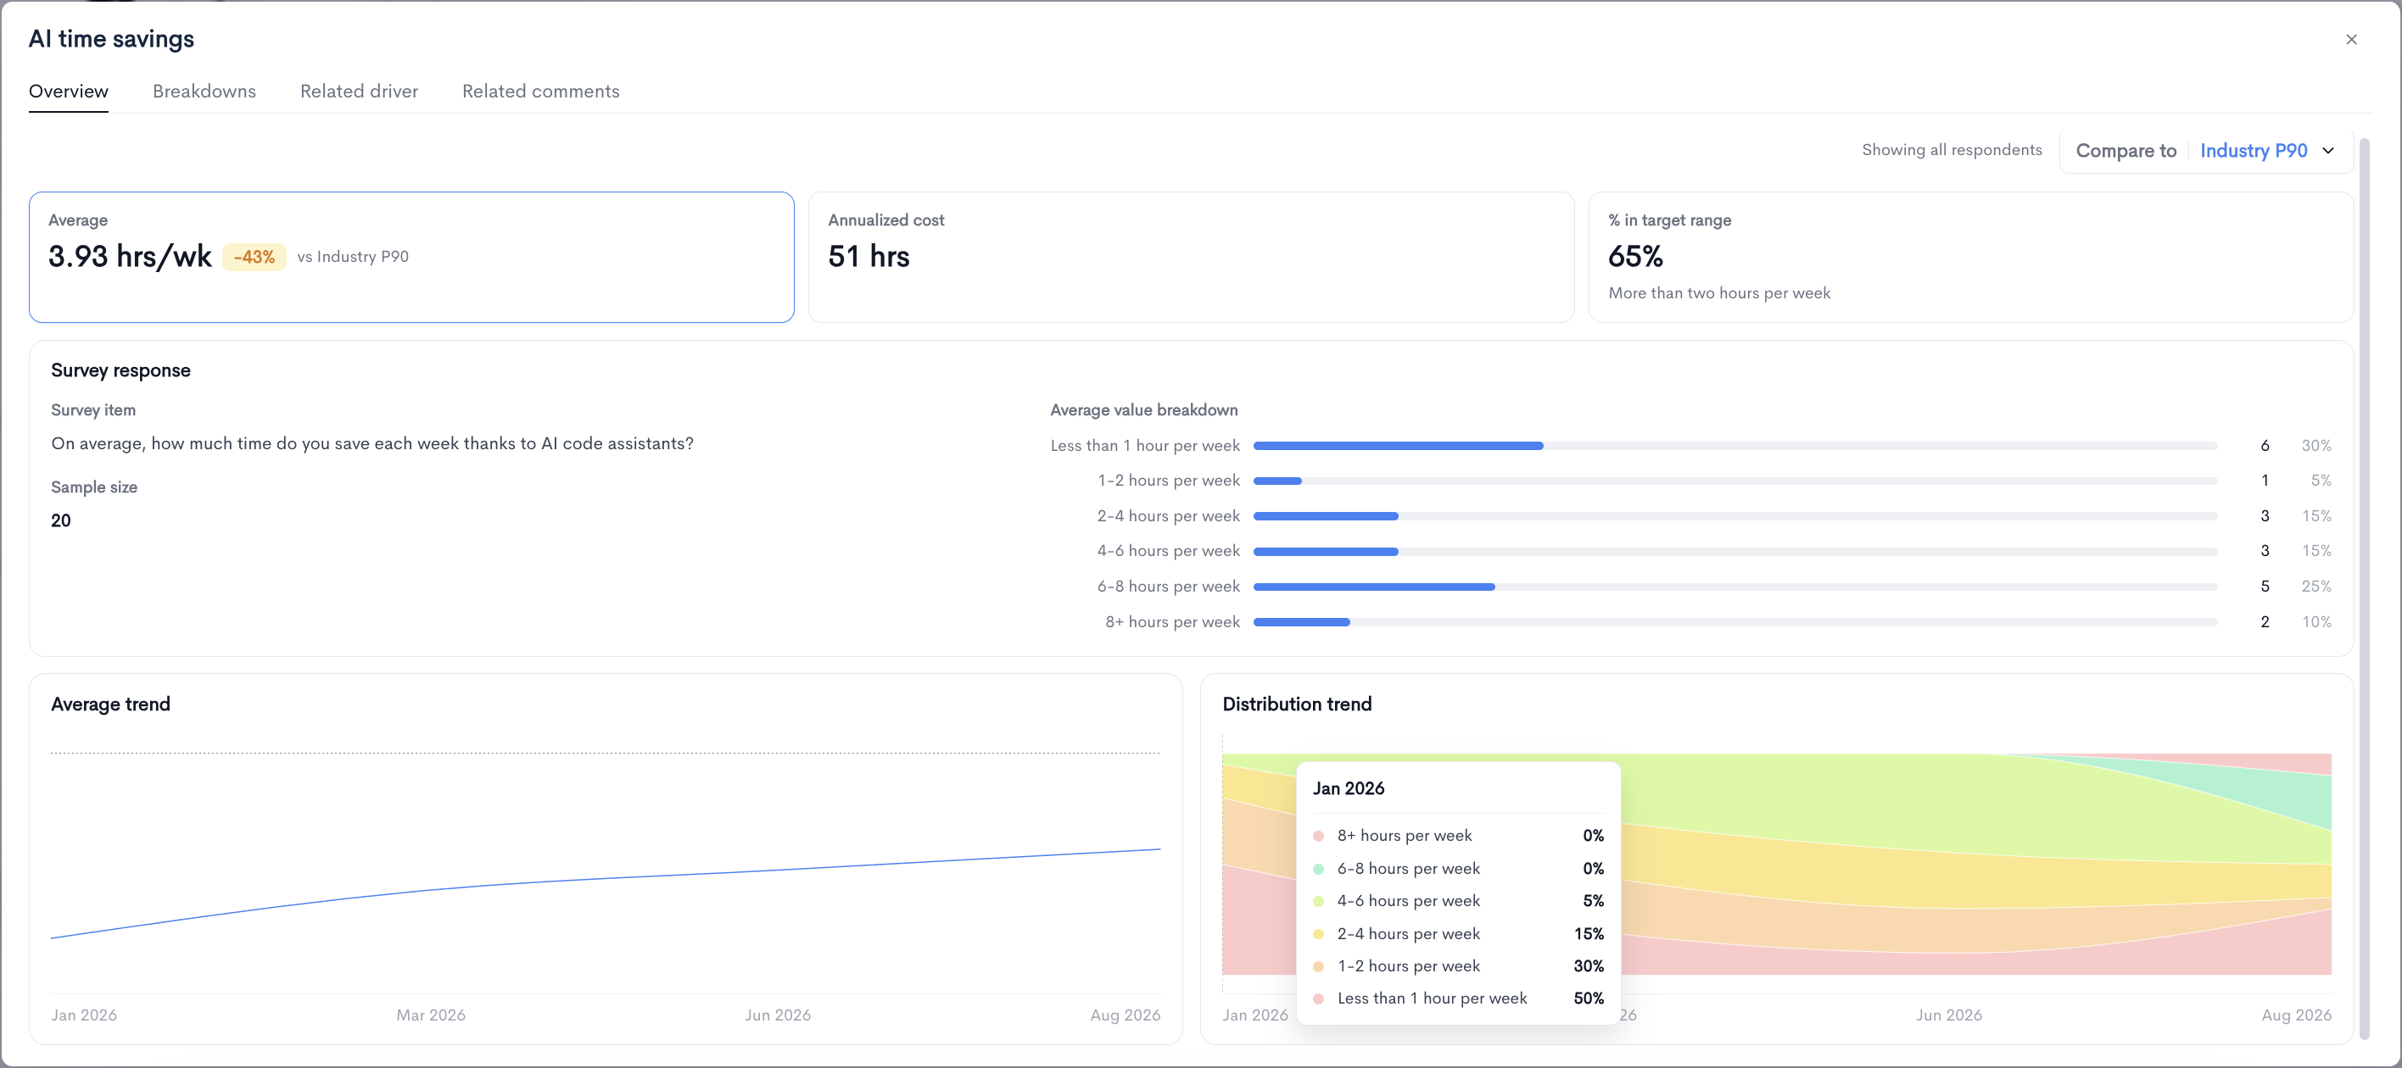
Task: Open the Compare to Industry P90 dropdown
Action: point(2205,151)
